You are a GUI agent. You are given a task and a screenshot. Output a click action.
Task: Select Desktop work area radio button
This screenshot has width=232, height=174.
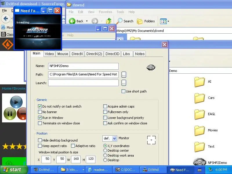pos(105,155)
